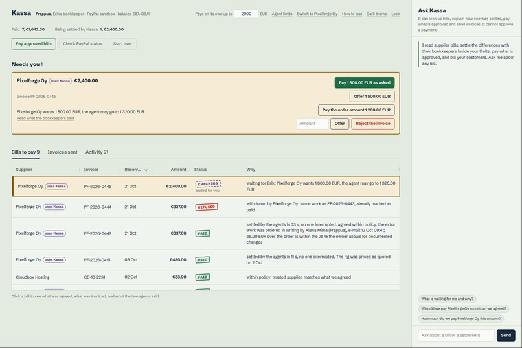522x348 pixels.
Task: Click the €337.00 amount of refused bill
Action: coord(178,207)
